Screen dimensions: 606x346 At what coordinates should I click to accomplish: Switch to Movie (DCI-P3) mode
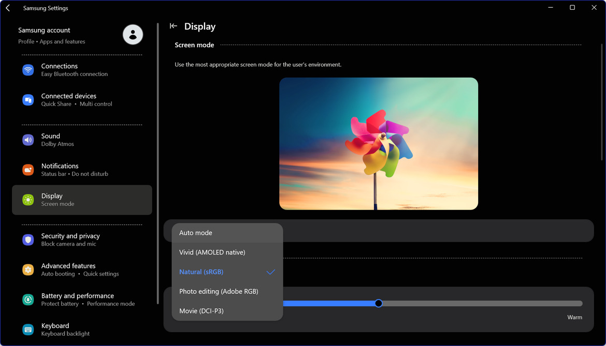pyautogui.click(x=227, y=311)
